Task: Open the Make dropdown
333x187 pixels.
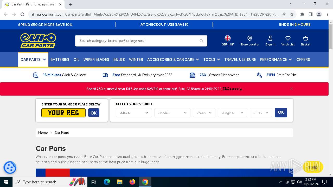Action: 134,113
